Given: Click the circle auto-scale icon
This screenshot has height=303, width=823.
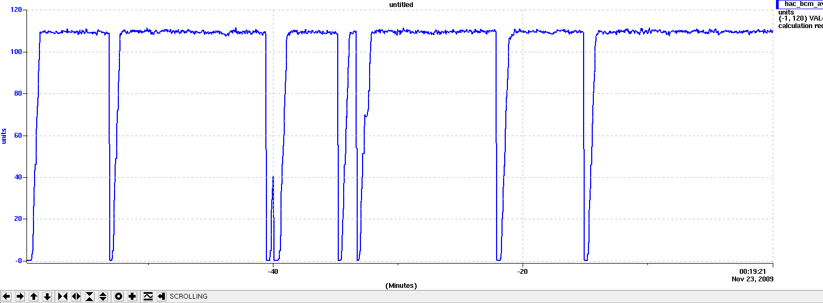Looking at the screenshot, I should (119, 297).
